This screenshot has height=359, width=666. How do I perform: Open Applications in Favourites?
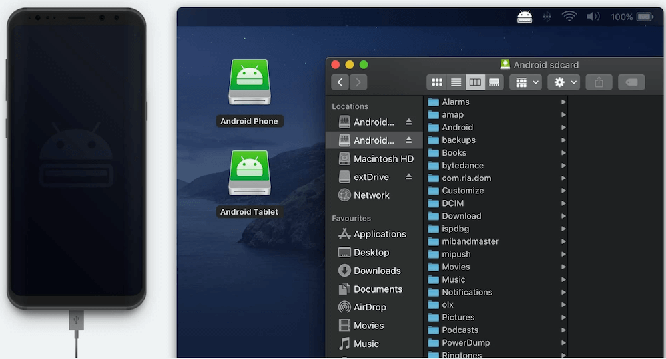(374, 234)
